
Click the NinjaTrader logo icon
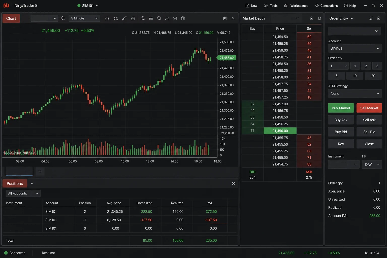click(x=6, y=6)
